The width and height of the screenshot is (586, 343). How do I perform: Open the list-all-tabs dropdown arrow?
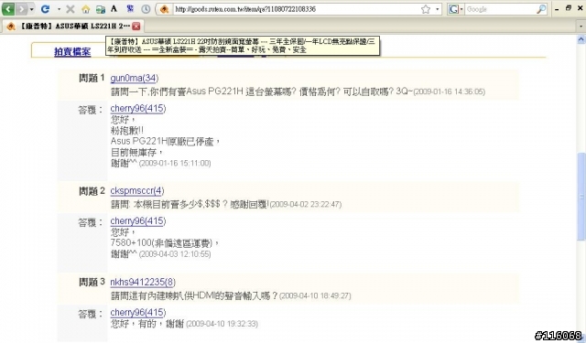(x=581, y=27)
